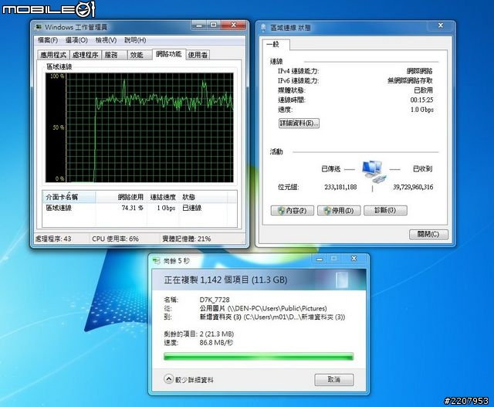Click the 詳細資料(E)... button
The height and width of the screenshot is (407, 494).
(298, 123)
